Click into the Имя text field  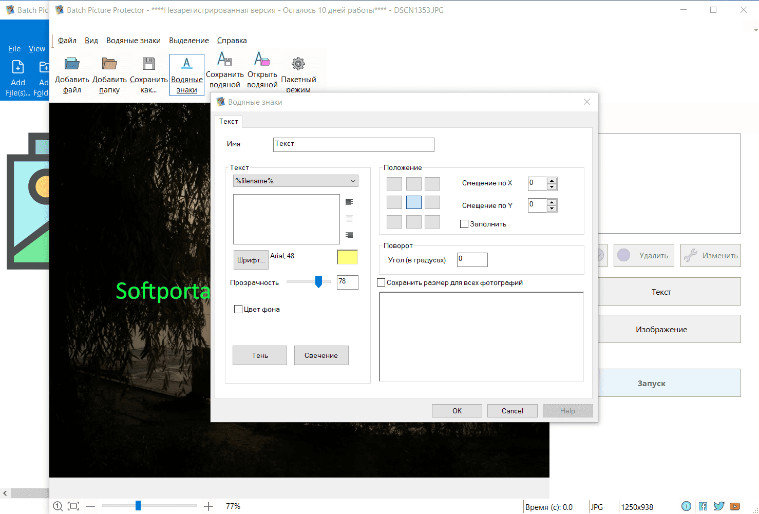(x=354, y=145)
